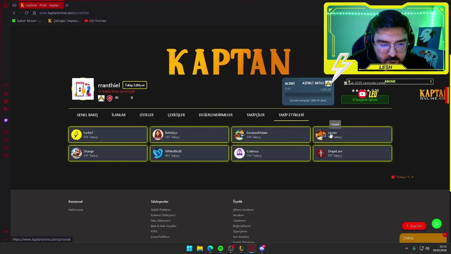The height and width of the screenshot is (254, 451).
Task: Open Şifremi Unuttum footer link
Action: (x=243, y=210)
